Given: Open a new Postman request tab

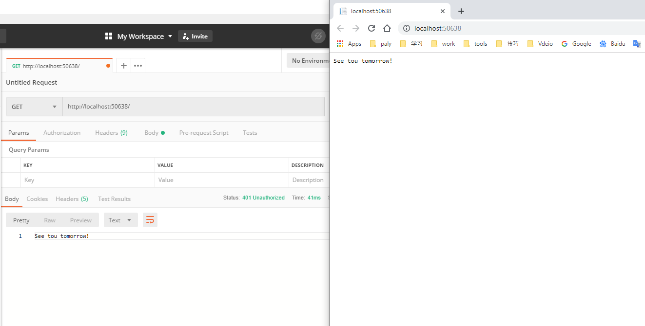Looking at the screenshot, I should click(124, 66).
